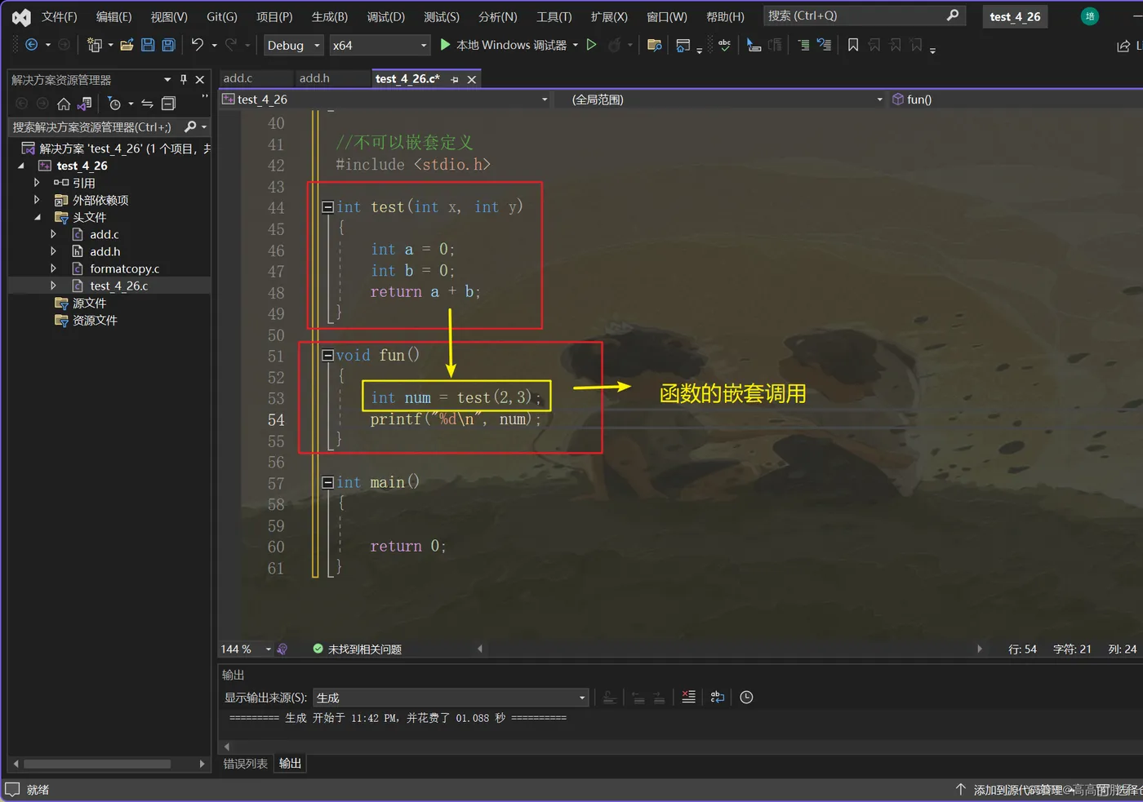The height and width of the screenshot is (802, 1143).
Task: Click the clock icon in the output toolbar
Action: (x=746, y=697)
